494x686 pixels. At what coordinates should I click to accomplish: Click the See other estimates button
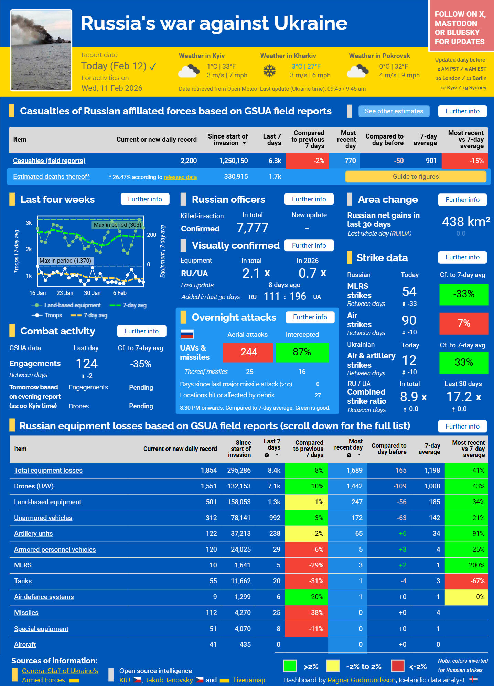(394, 111)
